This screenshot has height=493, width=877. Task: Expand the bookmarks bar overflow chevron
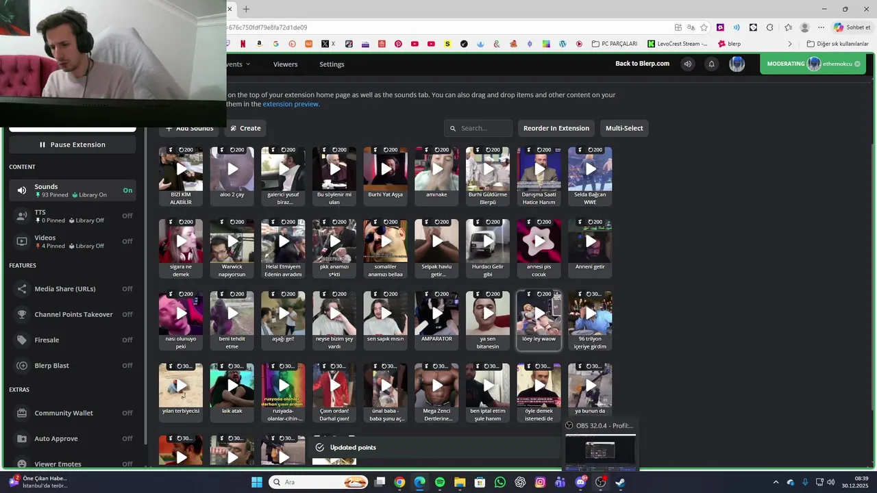tap(789, 44)
